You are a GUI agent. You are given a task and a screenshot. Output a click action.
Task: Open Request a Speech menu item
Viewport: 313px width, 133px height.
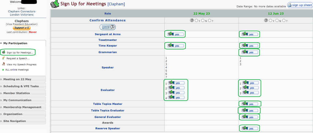[x=18, y=58]
